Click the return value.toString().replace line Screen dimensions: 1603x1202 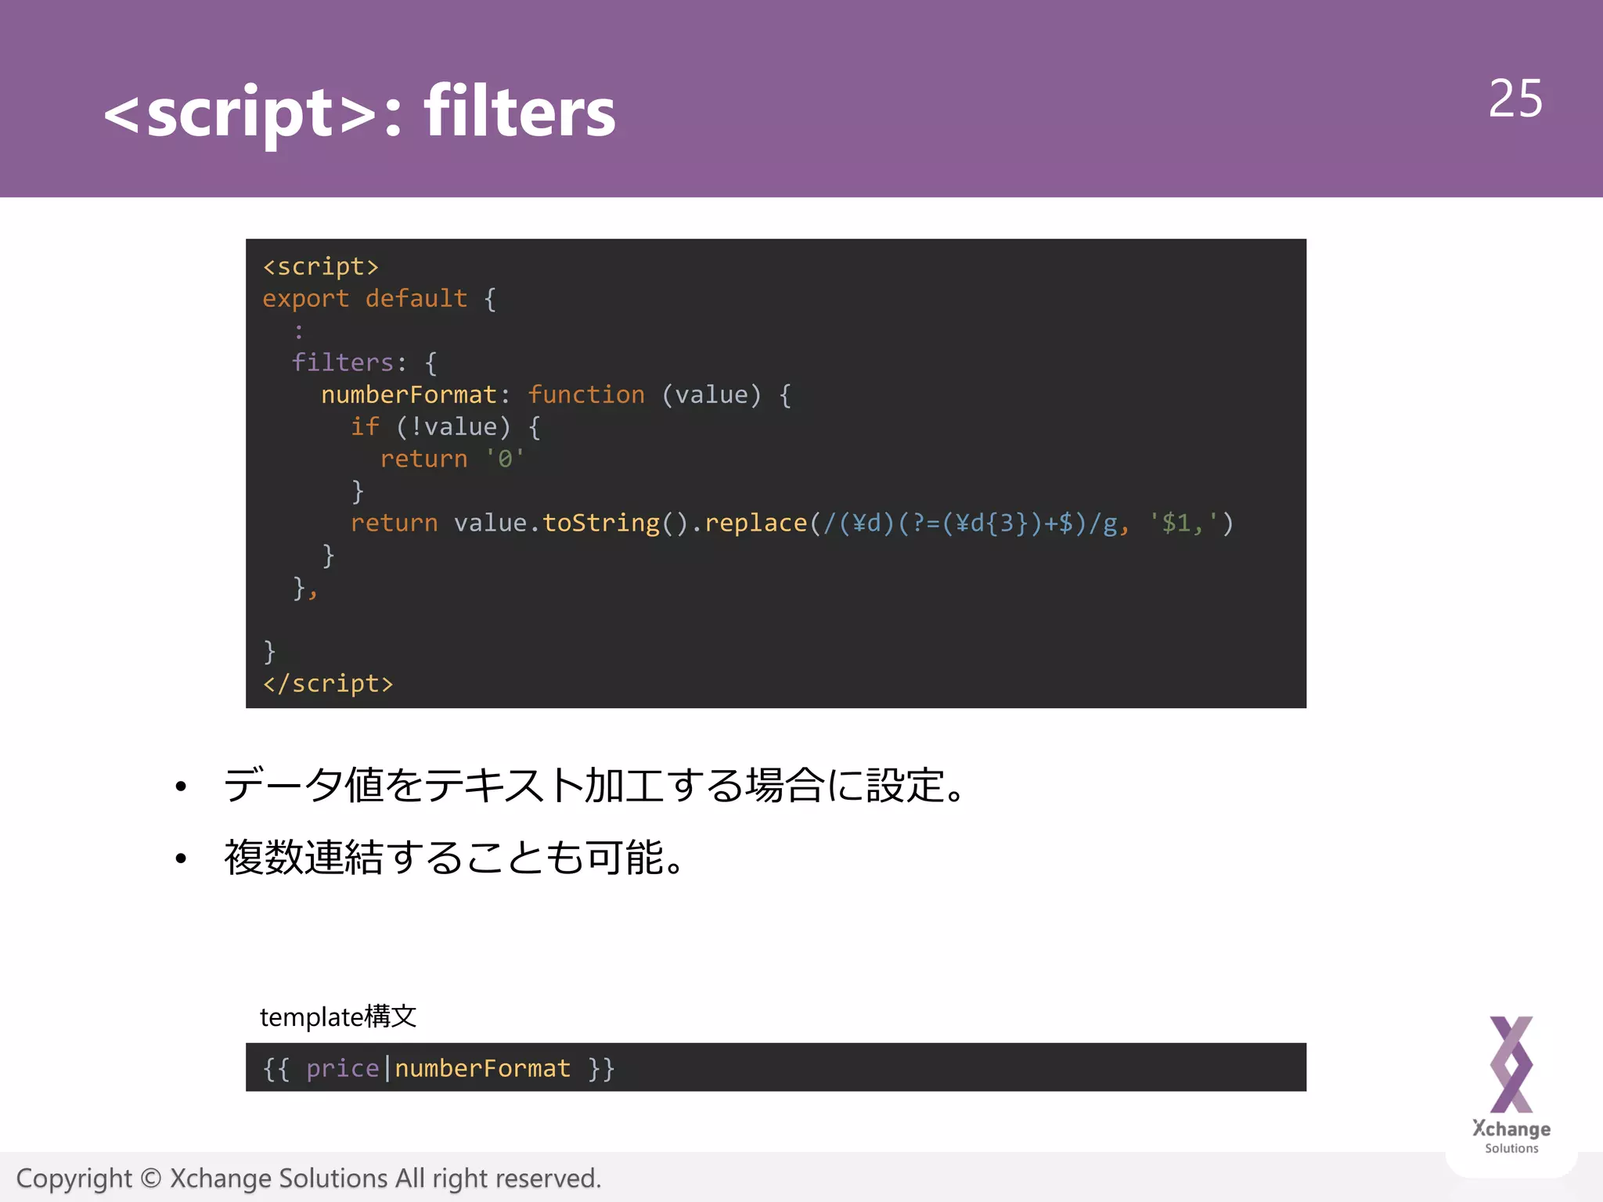pyautogui.click(x=792, y=523)
